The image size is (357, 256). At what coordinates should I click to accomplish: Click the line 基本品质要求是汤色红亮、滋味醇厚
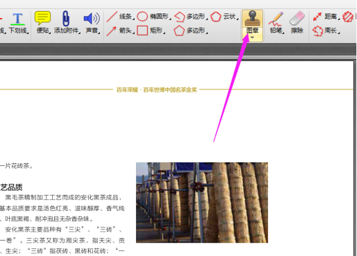(62, 208)
